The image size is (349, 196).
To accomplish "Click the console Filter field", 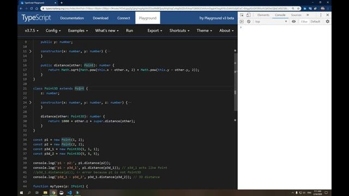I will (304, 22).
